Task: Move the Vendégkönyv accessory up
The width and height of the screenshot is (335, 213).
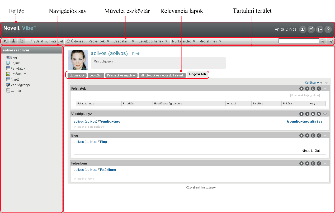Action: 301,114
